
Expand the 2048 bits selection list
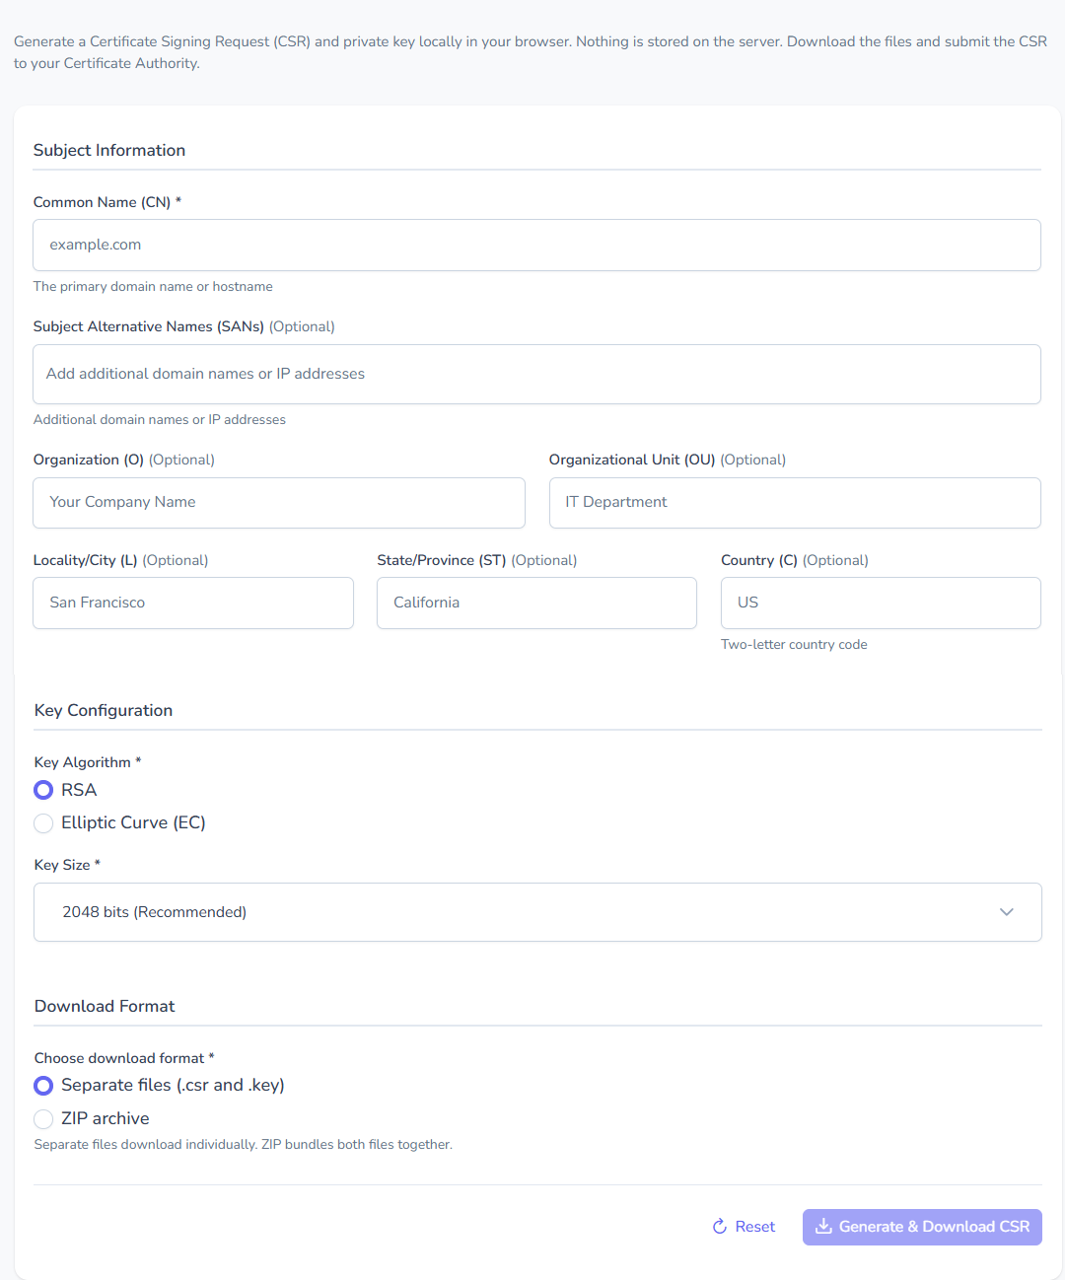click(x=537, y=912)
